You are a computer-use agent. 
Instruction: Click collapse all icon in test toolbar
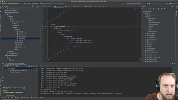point(19,66)
